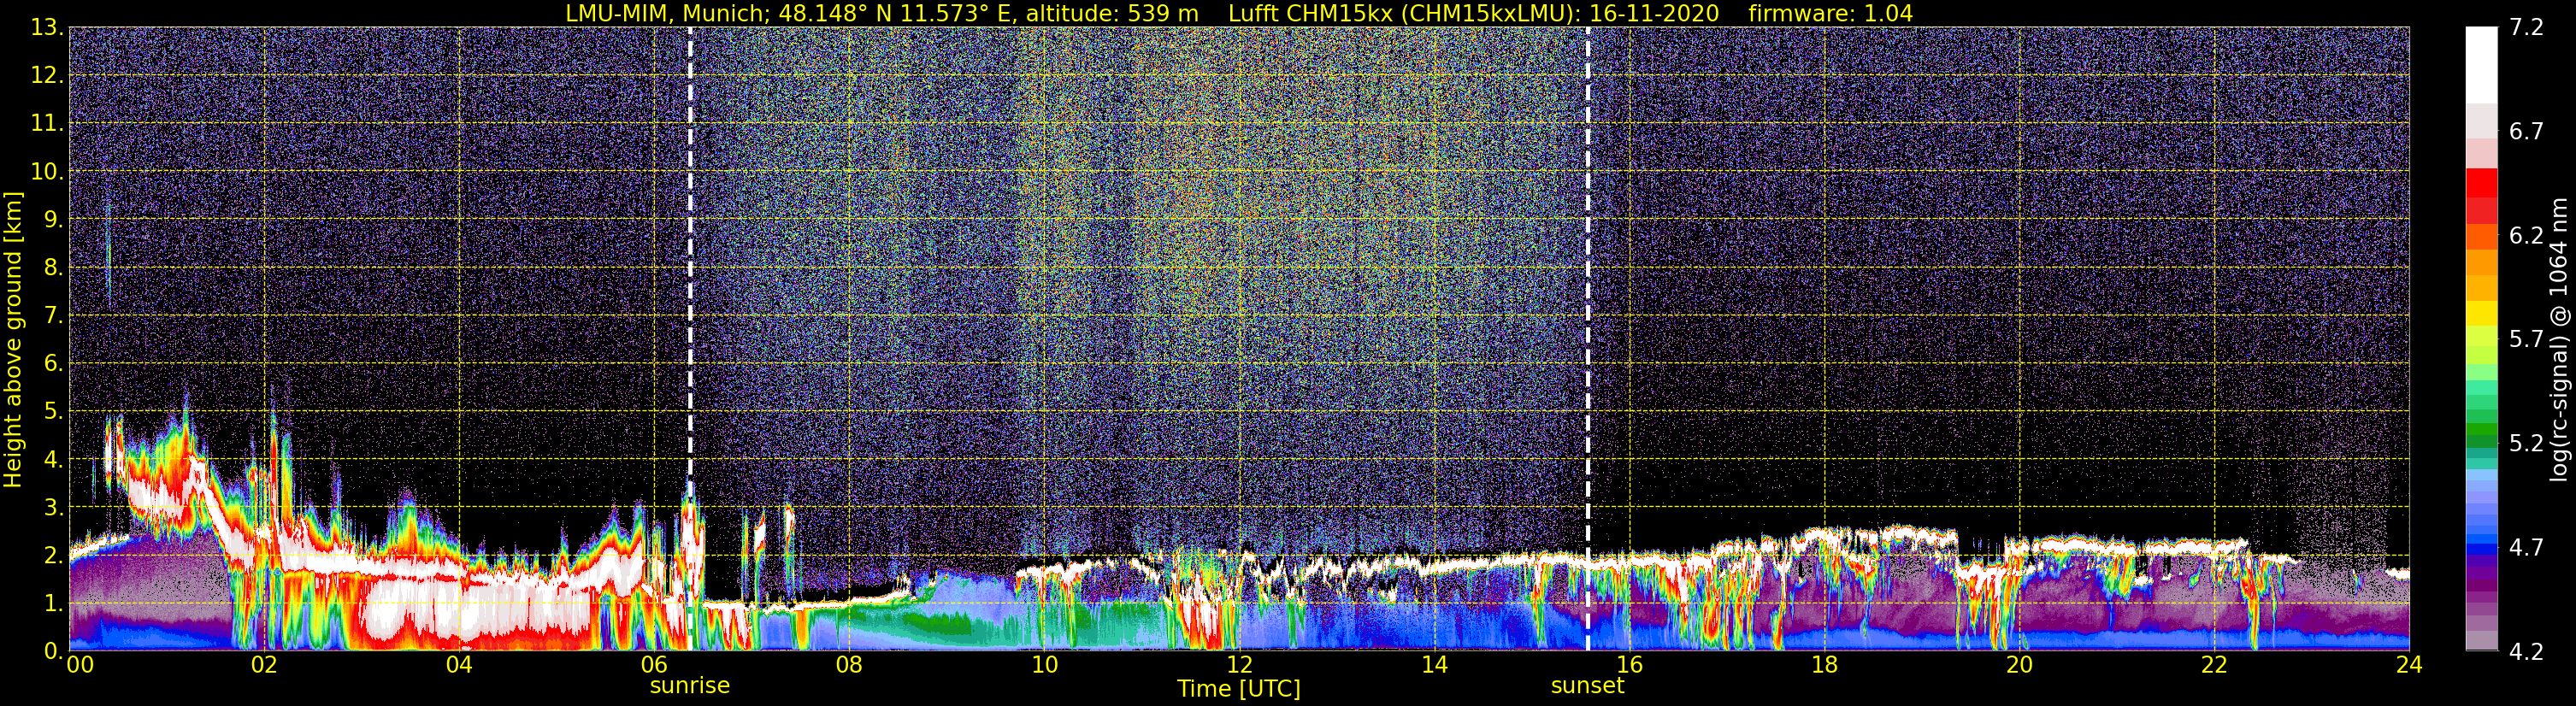Click the 'log(rc-signal) @ 1064 nm' colorbar label
Viewport: 2576px width, 706px height.
point(2561,339)
